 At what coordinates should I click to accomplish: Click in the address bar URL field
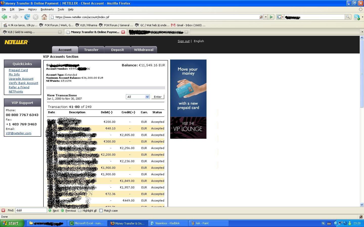tap(157, 17)
